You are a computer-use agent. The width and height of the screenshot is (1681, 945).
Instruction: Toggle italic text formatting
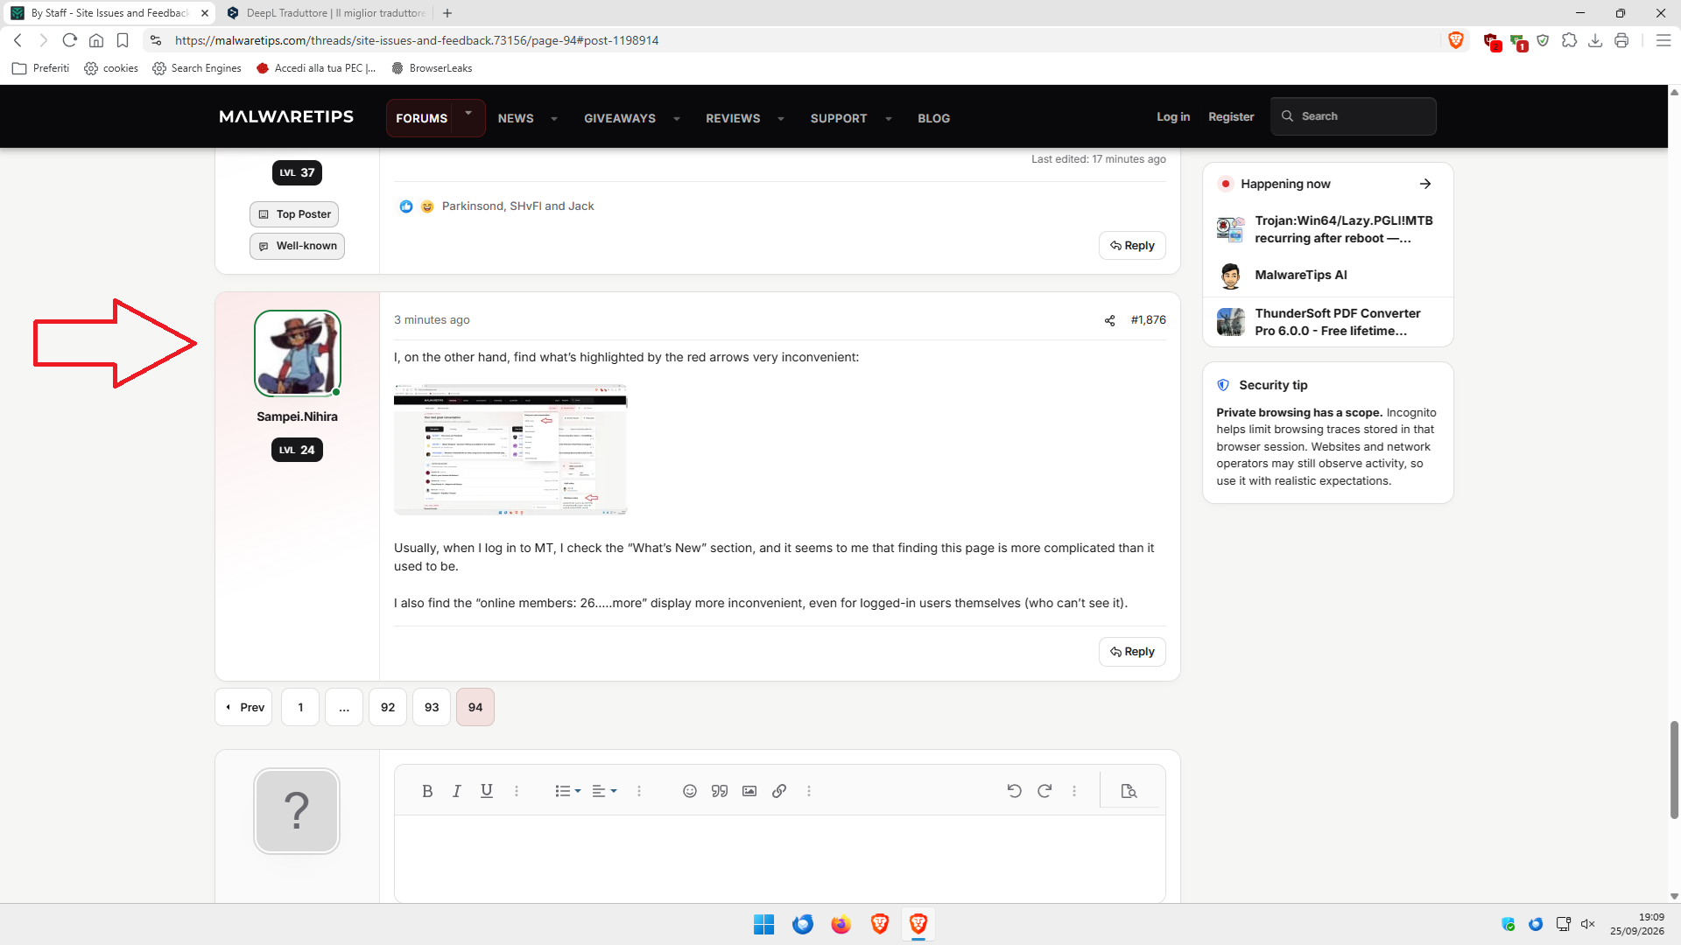pos(457,791)
